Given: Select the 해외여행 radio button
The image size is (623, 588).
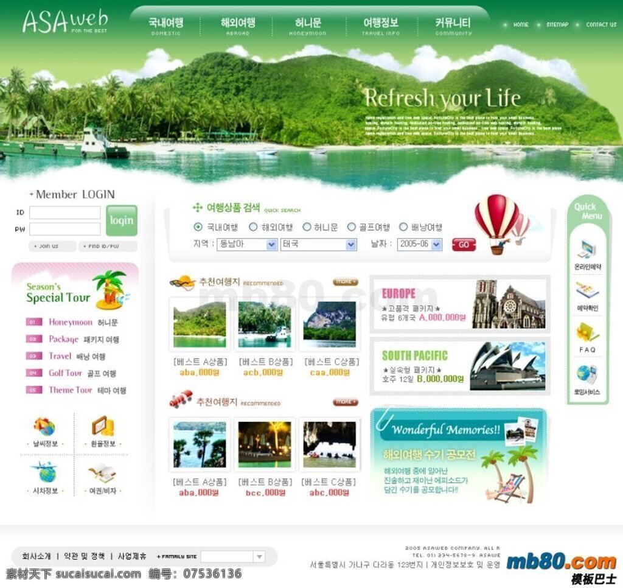Looking at the screenshot, I should (252, 227).
